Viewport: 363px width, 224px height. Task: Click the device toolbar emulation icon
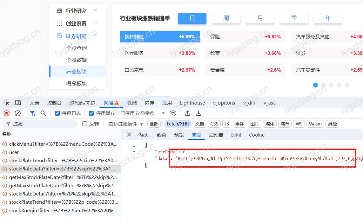(18, 102)
